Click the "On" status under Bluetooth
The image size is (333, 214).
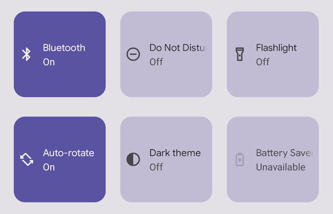tap(49, 62)
